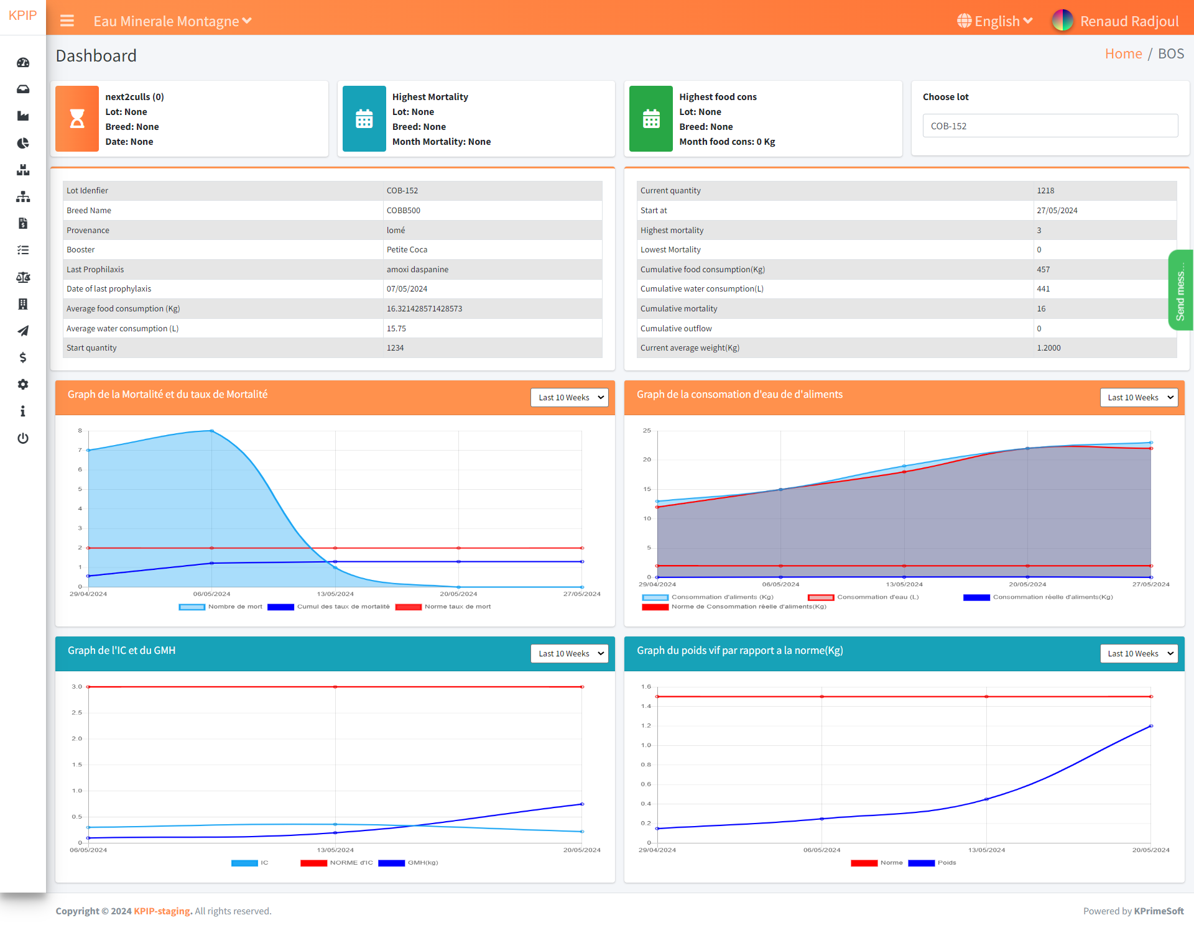Click the power logout icon in sidebar
The width and height of the screenshot is (1194, 928).
pos(23,438)
